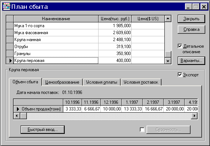Click the 1.1997 column header
This screenshot has width=210, height=146.
tap(132, 102)
